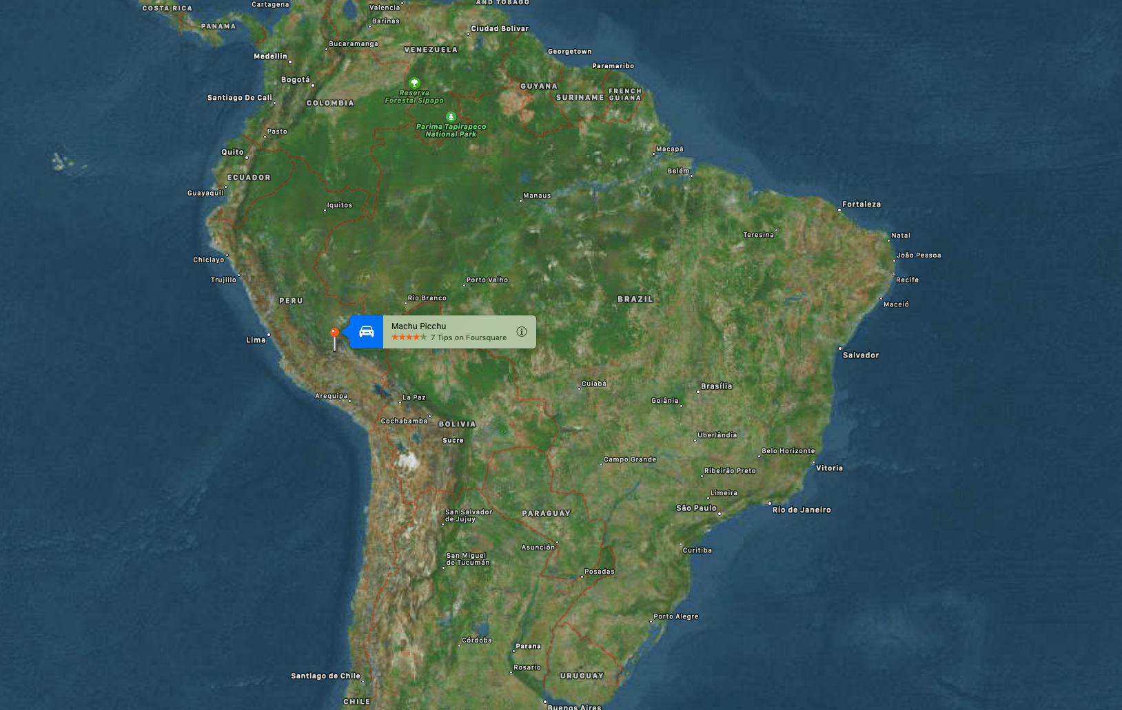This screenshot has height=710, width=1122.
Task: Click the ECUADOR country label
Action: (x=249, y=178)
